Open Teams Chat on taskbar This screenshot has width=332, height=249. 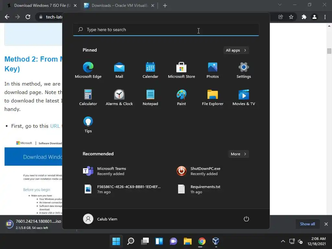pos(173,241)
